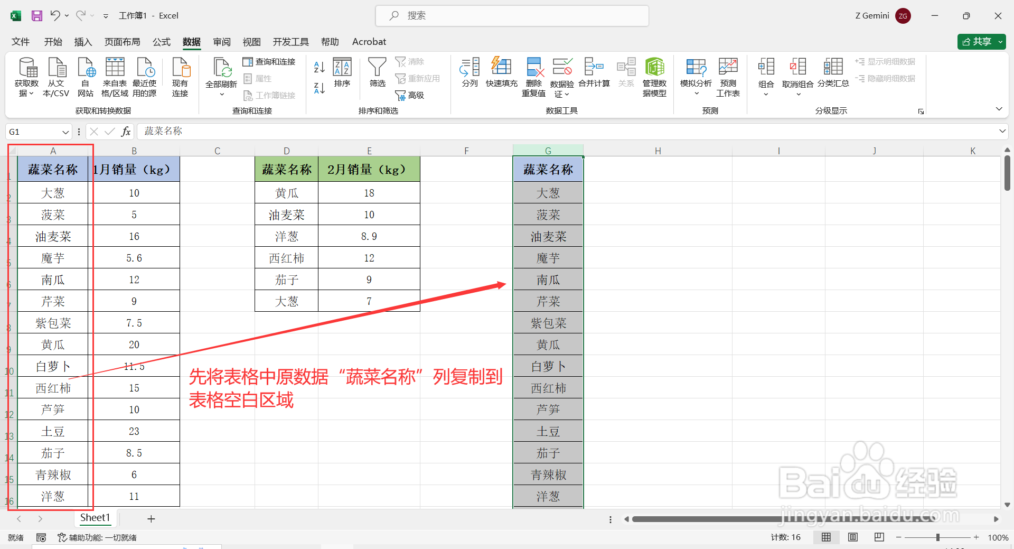Open the Name Box dropdown
Image resolution: width=1014 pixels, height=549 pixels.
[x=65, y=132]
